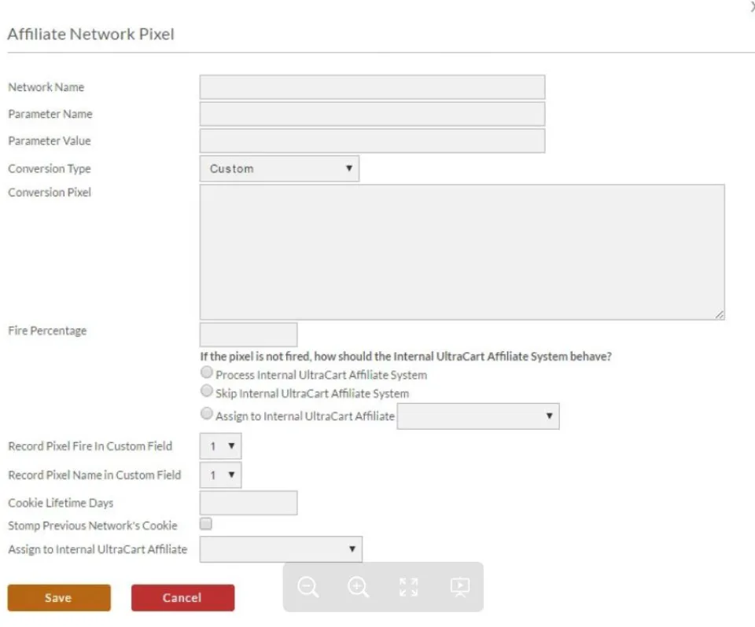This screenshot has height=627, width=755.
Task: Click the Cookie Lifetime Days field
Action: (x=249, y=503)
